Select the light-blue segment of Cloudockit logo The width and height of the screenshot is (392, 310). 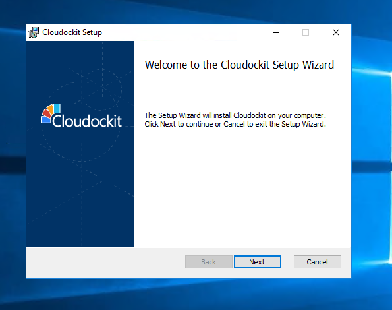coord(57,108)
